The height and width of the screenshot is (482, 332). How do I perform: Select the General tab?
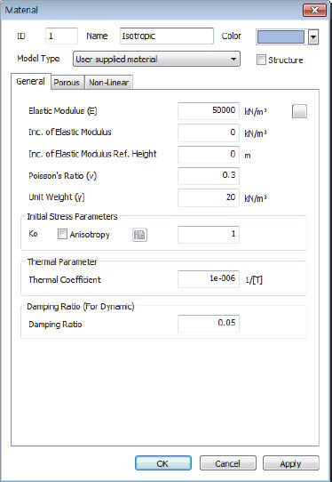[31, 82]
